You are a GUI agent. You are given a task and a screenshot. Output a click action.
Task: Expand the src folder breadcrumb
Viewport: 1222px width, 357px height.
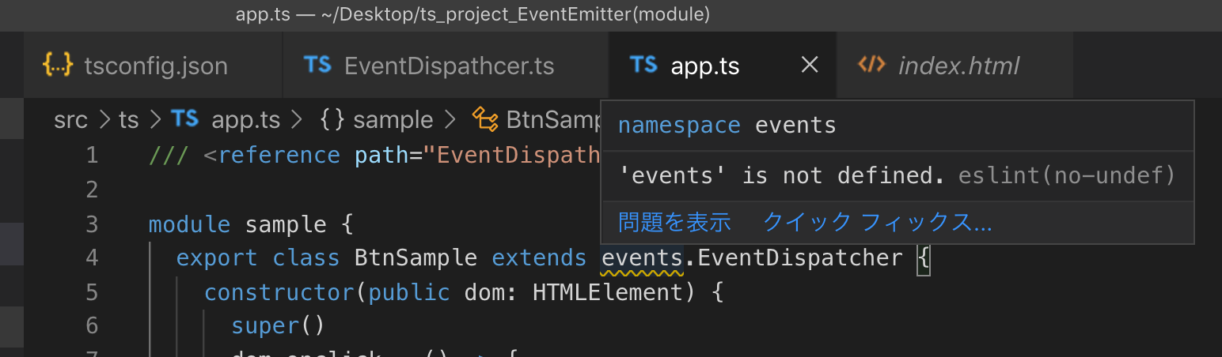(x=70, y=120)
